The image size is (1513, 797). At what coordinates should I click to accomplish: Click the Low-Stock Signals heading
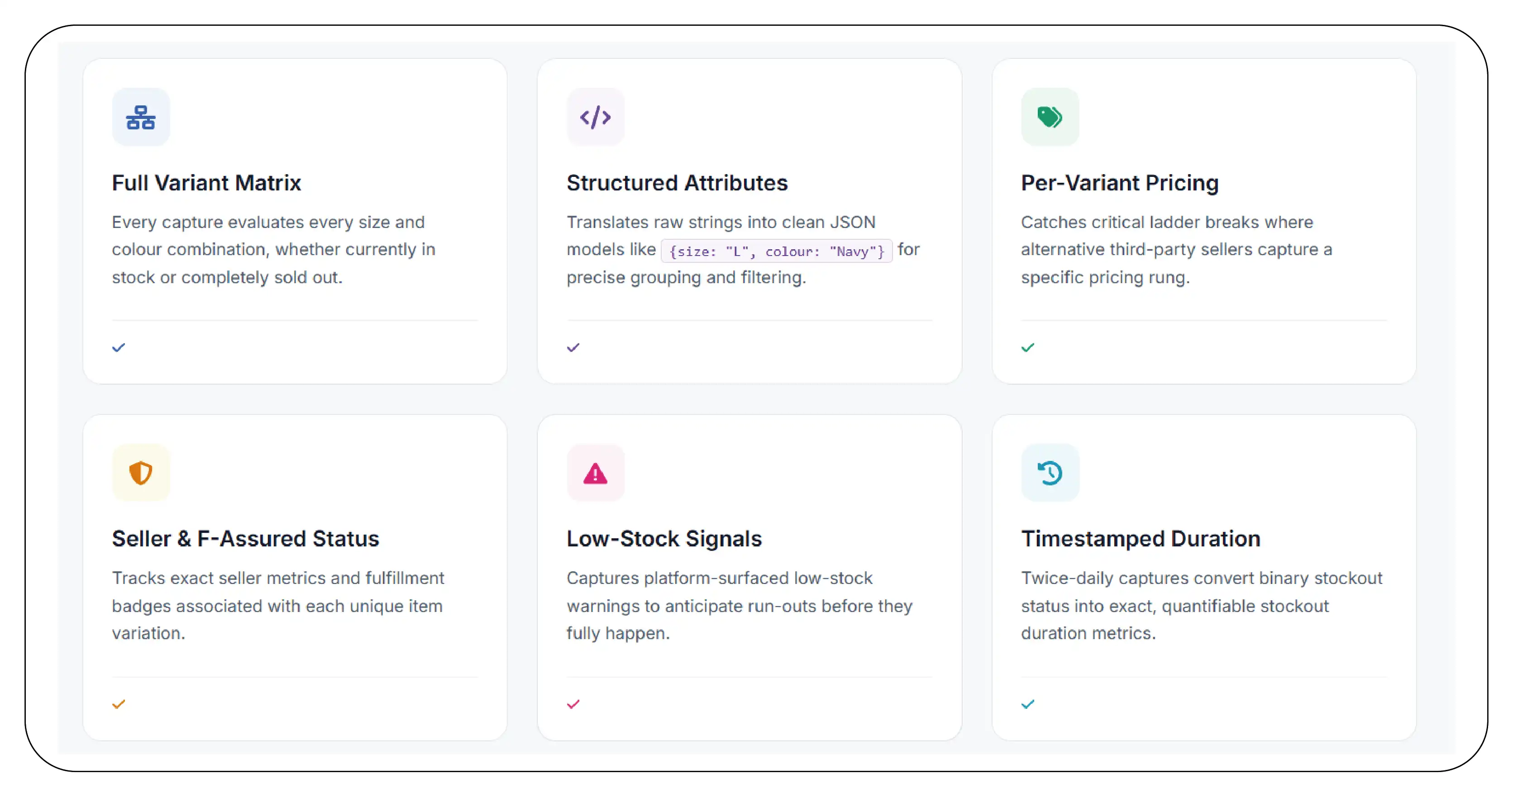click(x=663, y=539)
